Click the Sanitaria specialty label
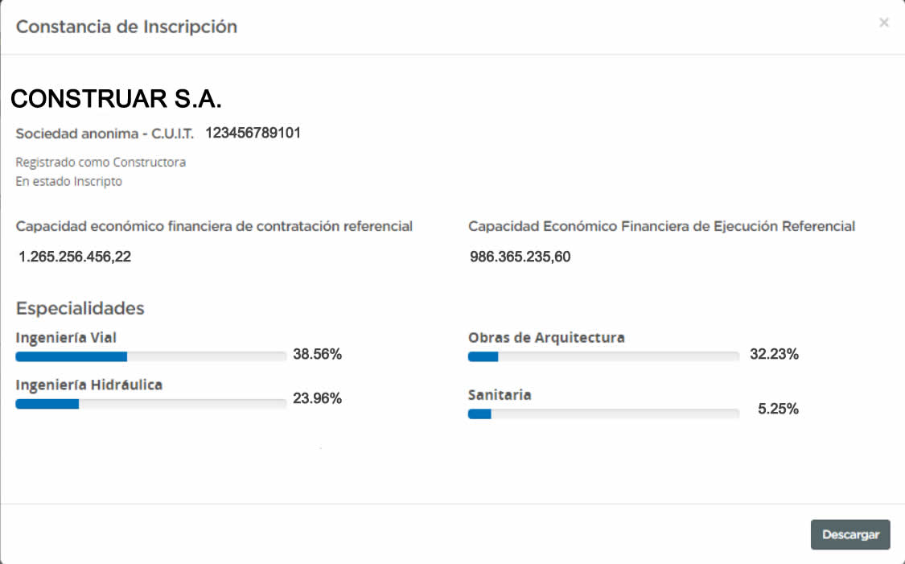Screen dimensions: 905x564 coord(500,395)
